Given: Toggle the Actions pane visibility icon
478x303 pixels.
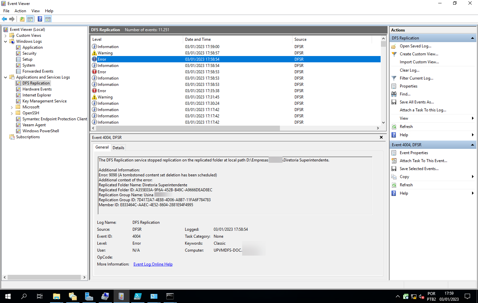Looking at the screenshot, I should point(48,19).
